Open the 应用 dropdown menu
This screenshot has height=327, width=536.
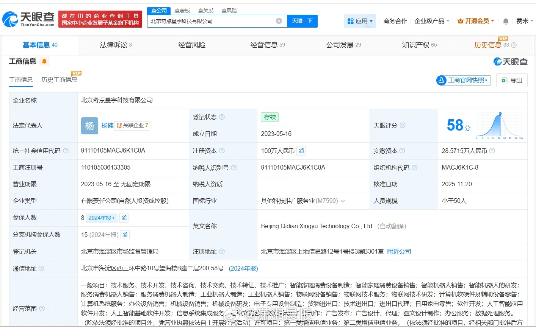360,21
